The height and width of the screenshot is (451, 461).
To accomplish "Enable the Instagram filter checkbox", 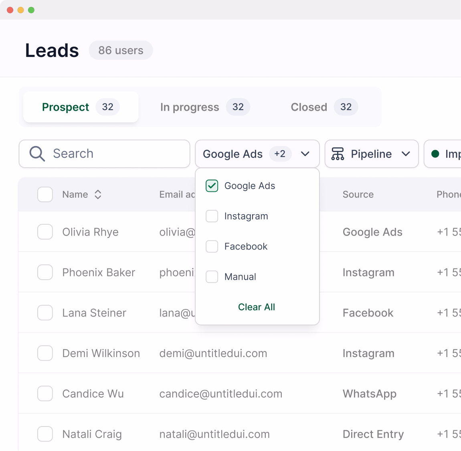I will coord(212,216).
